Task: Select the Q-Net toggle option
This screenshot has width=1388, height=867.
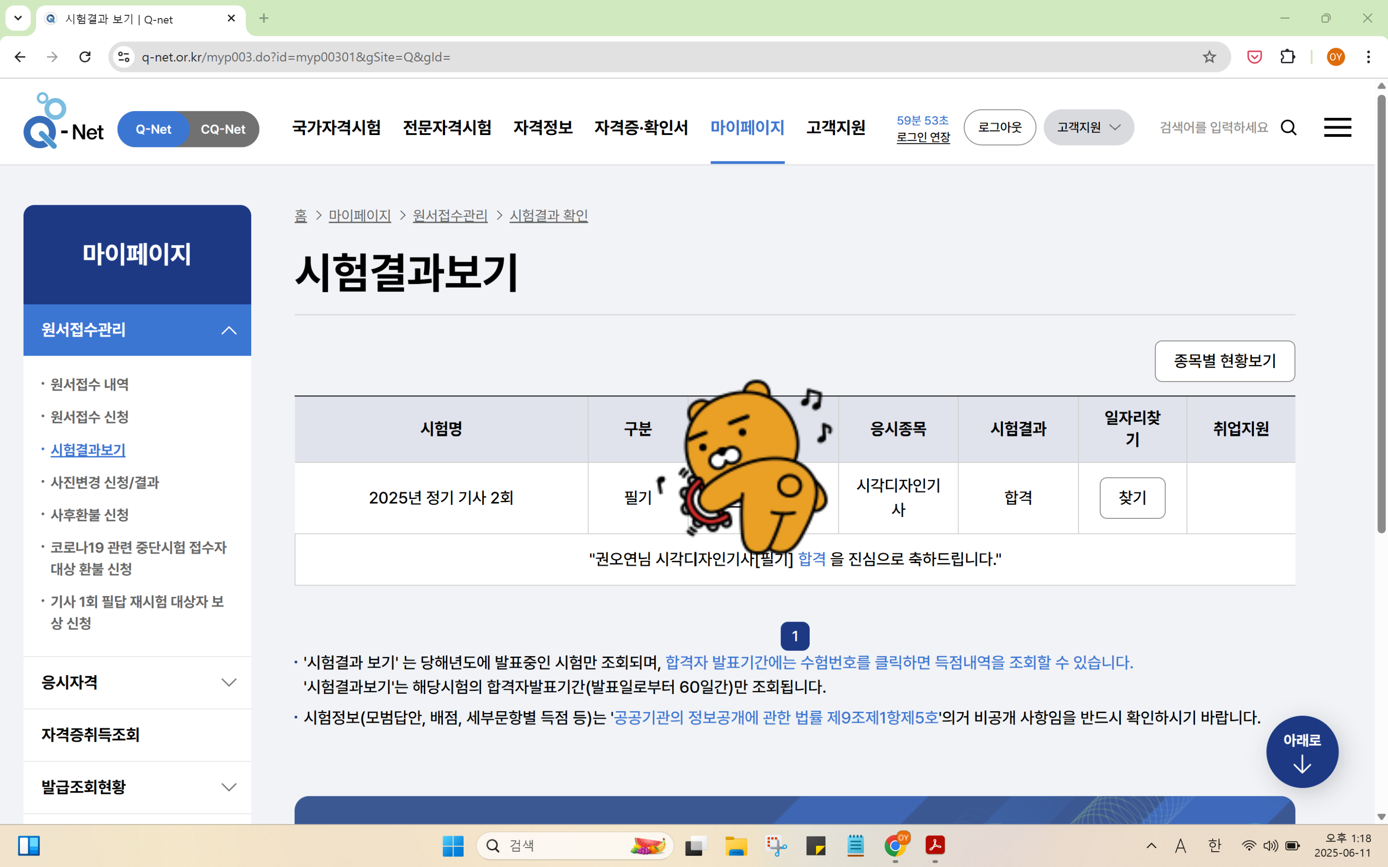Action: (153, 129)
